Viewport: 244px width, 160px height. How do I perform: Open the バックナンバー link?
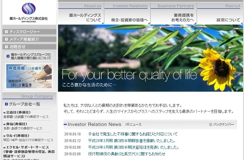click(x=224, y=124)
